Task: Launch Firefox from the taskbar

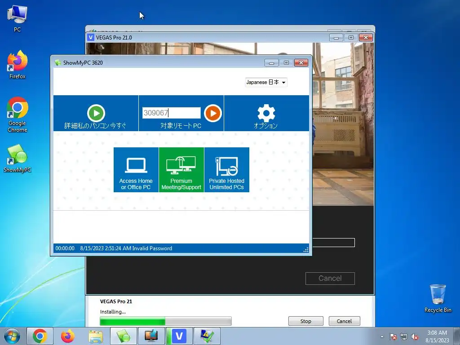Action: tap(68, 336)
